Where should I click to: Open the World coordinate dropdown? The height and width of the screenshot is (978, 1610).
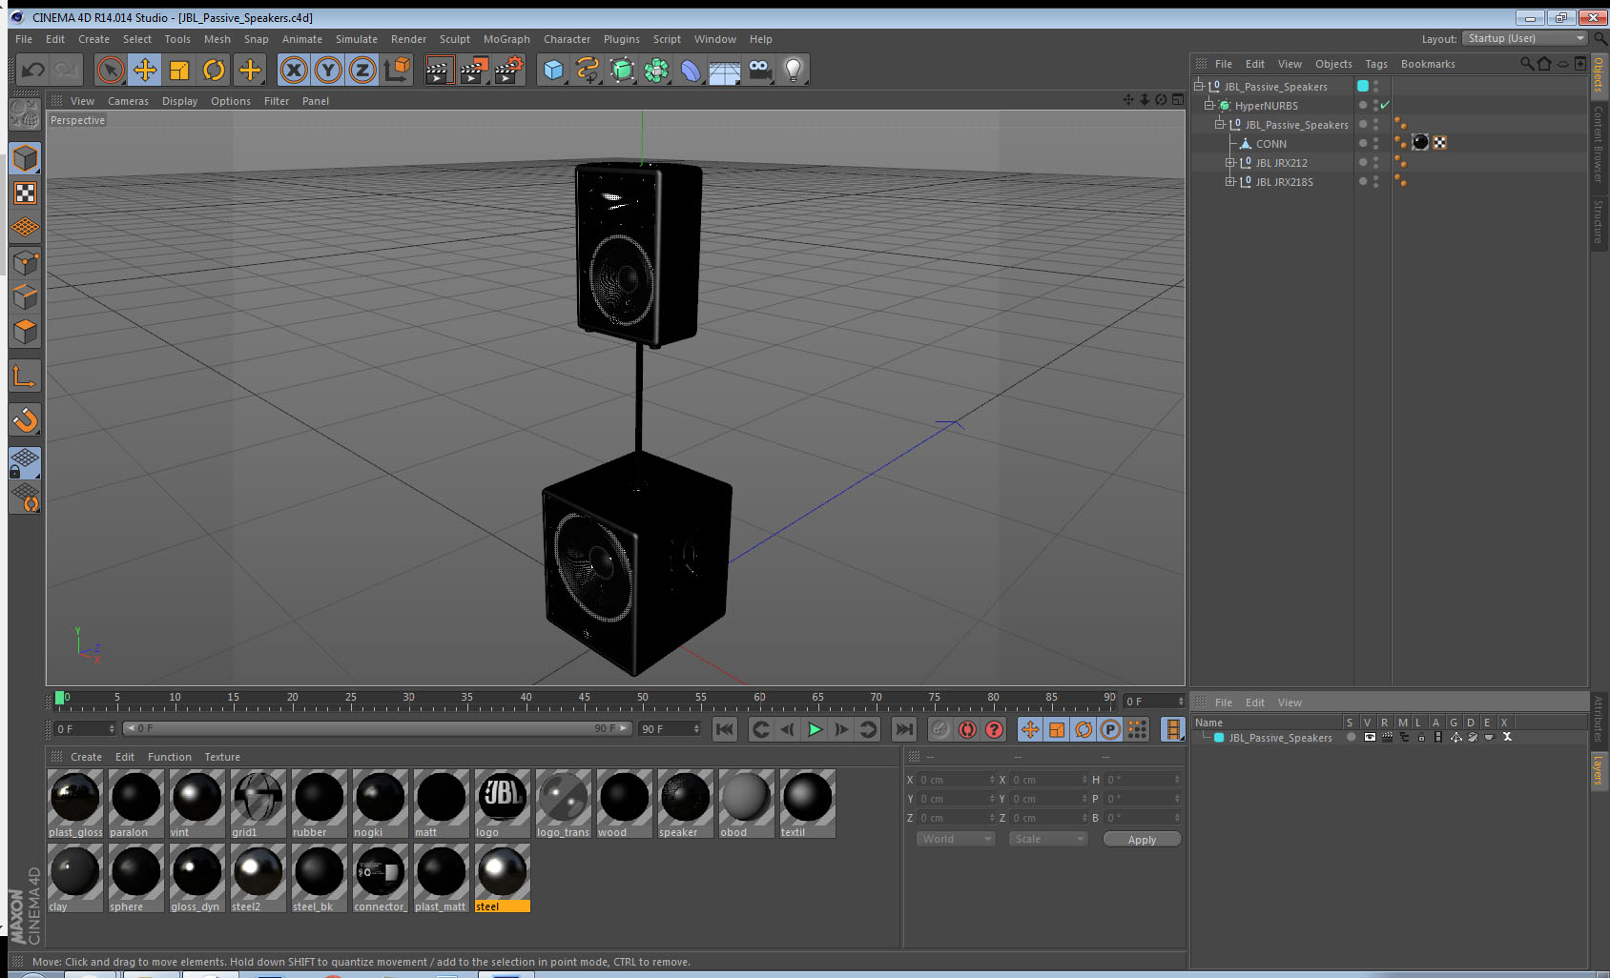[x=956, y=839]
